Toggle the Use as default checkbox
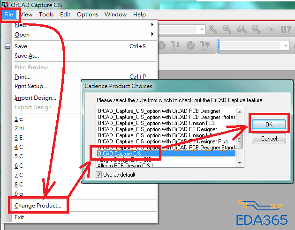Screen dimensions: 295x230 coord(98,175)
